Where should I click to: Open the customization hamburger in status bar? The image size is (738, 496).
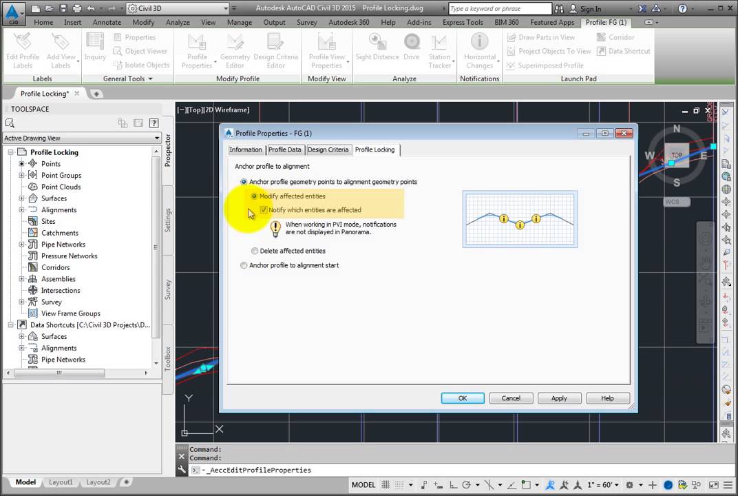click(x=728, y=485)
